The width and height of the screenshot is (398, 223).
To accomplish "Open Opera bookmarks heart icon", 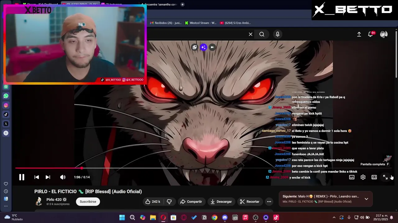I will pyautogui.click(x=6, y=184).
